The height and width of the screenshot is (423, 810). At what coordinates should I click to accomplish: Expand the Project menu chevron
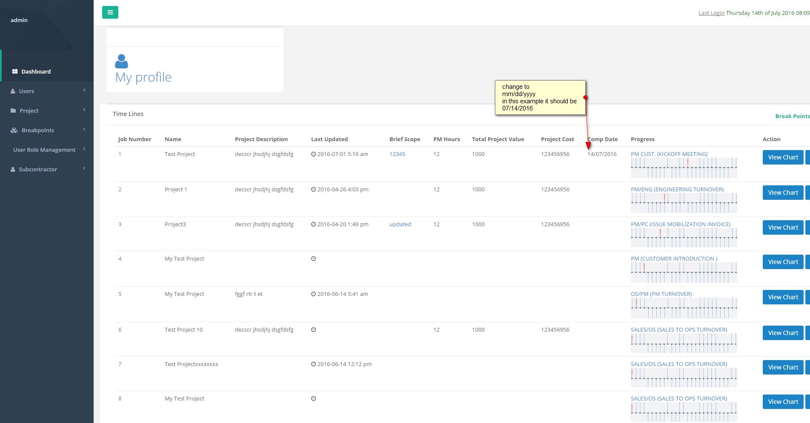pyautogui.click(x=84, y=110)
